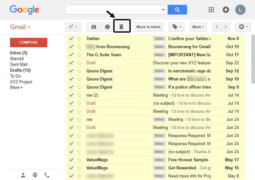Click the trash icon to delete selected emails
The width and height of the screenshot is (255, 180).
tap(121, 27)
